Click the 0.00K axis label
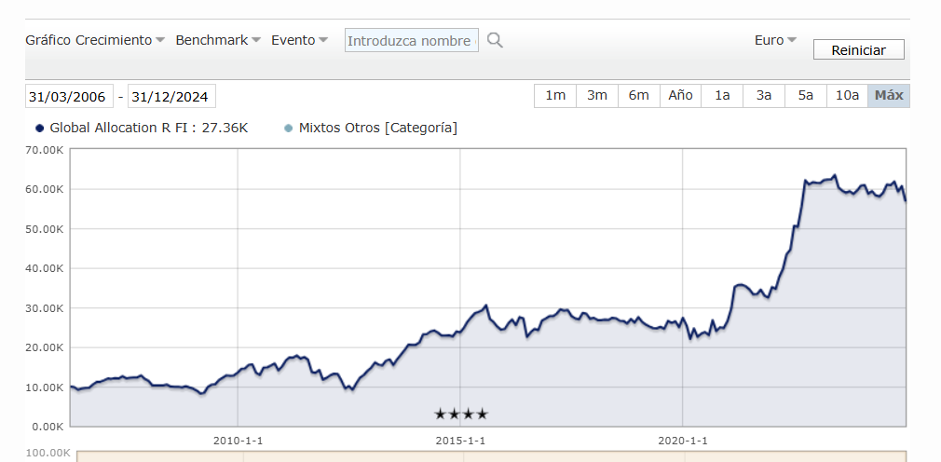Viewport: 941px width, 462px height. pyautogui.click(x=47, y=427)
